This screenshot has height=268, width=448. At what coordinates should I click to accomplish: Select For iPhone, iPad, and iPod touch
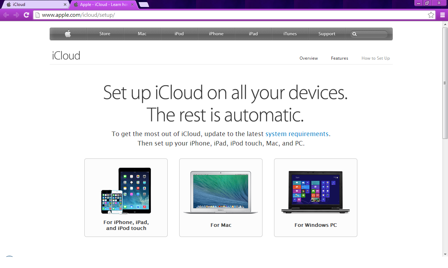126,225
